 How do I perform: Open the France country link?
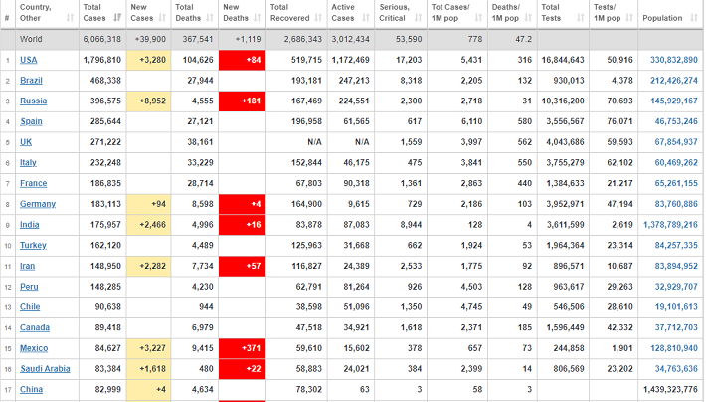34,183
